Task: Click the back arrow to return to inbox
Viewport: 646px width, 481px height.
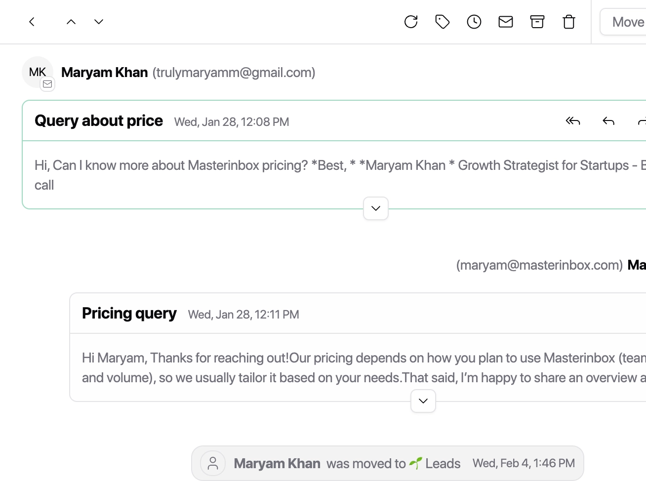Action: pyautogui.click(x=32, y=22)
